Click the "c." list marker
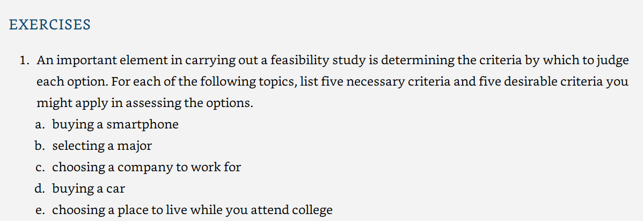 point(40,167)
